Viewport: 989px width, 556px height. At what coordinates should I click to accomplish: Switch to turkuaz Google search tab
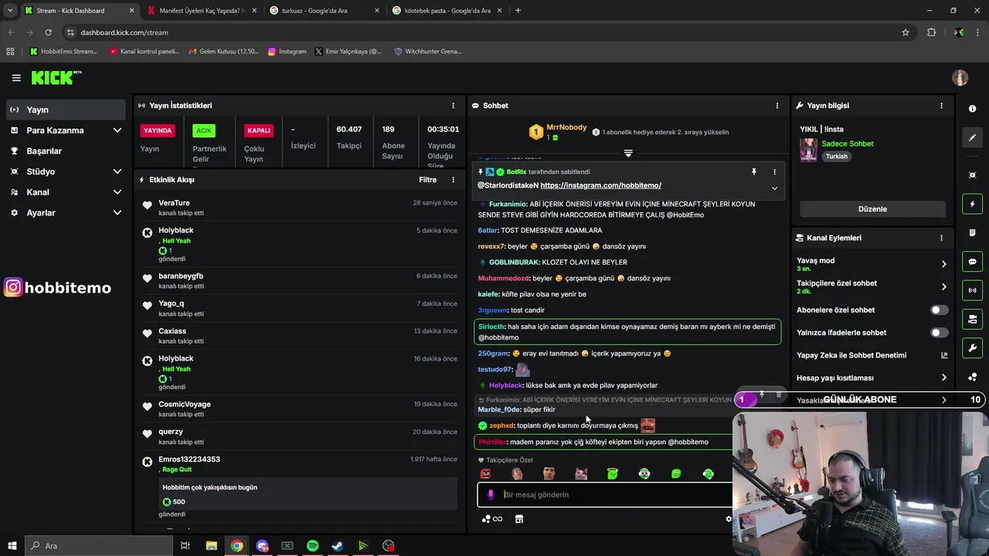[323, 11]
